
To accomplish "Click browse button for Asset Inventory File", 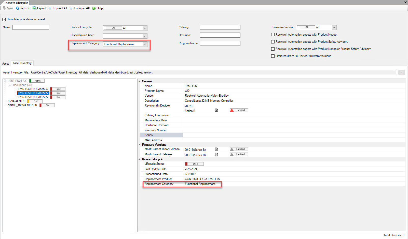I will click(x=401, y=72).
